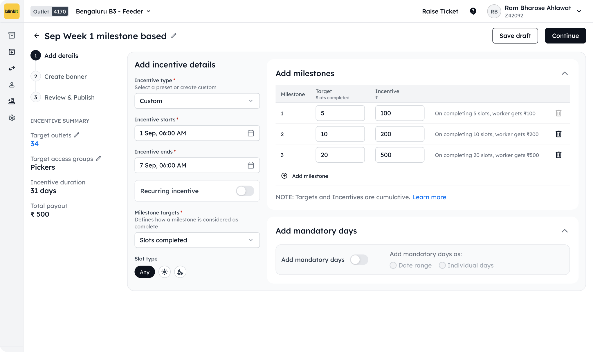Open the archive box sidebar icon
The width and height of the screenshot is (593, 352).
tap(12, 35)
